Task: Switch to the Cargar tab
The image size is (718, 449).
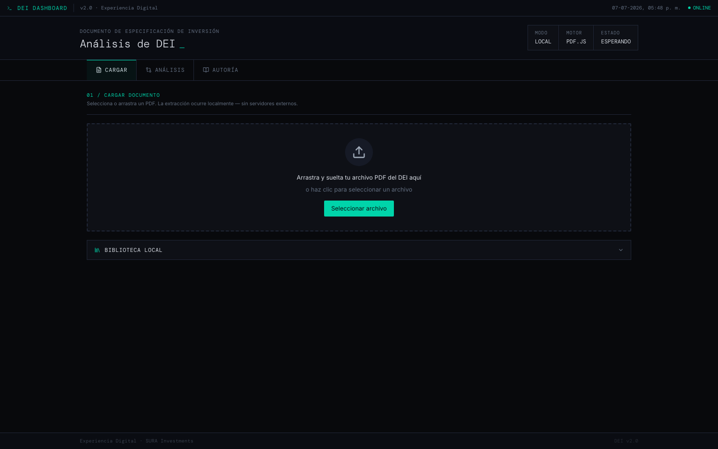Action: [112, 70]
